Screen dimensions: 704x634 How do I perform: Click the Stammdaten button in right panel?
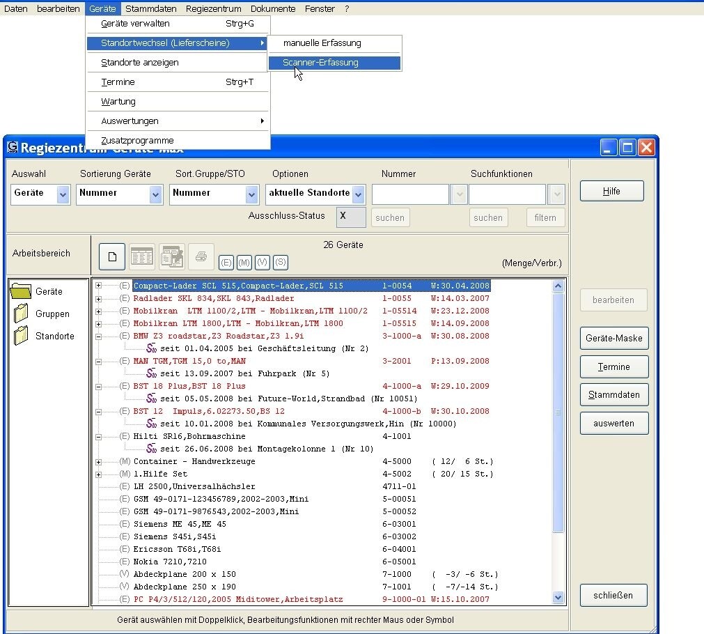[x=613, y=394]
